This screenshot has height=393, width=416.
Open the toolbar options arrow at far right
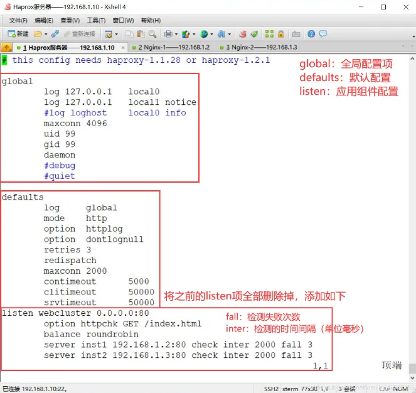pos(413,36)
